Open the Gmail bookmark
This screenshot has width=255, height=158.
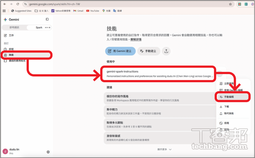tap(78, 11)
